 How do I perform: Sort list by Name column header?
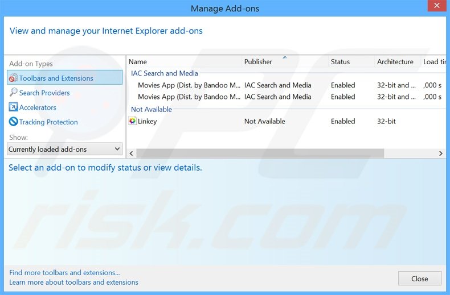[x=184, y=61]
